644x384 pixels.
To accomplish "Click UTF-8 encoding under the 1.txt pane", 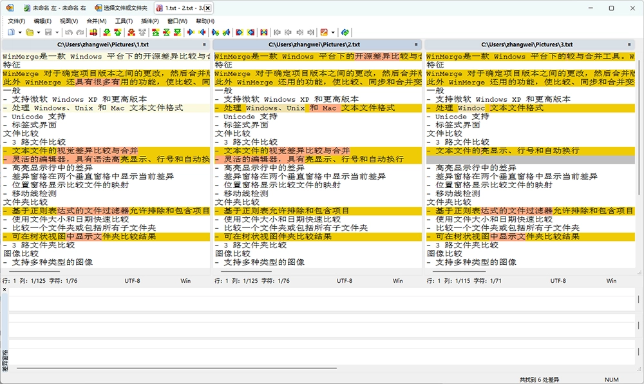I will pyautogui.click(x=132, y=281).
